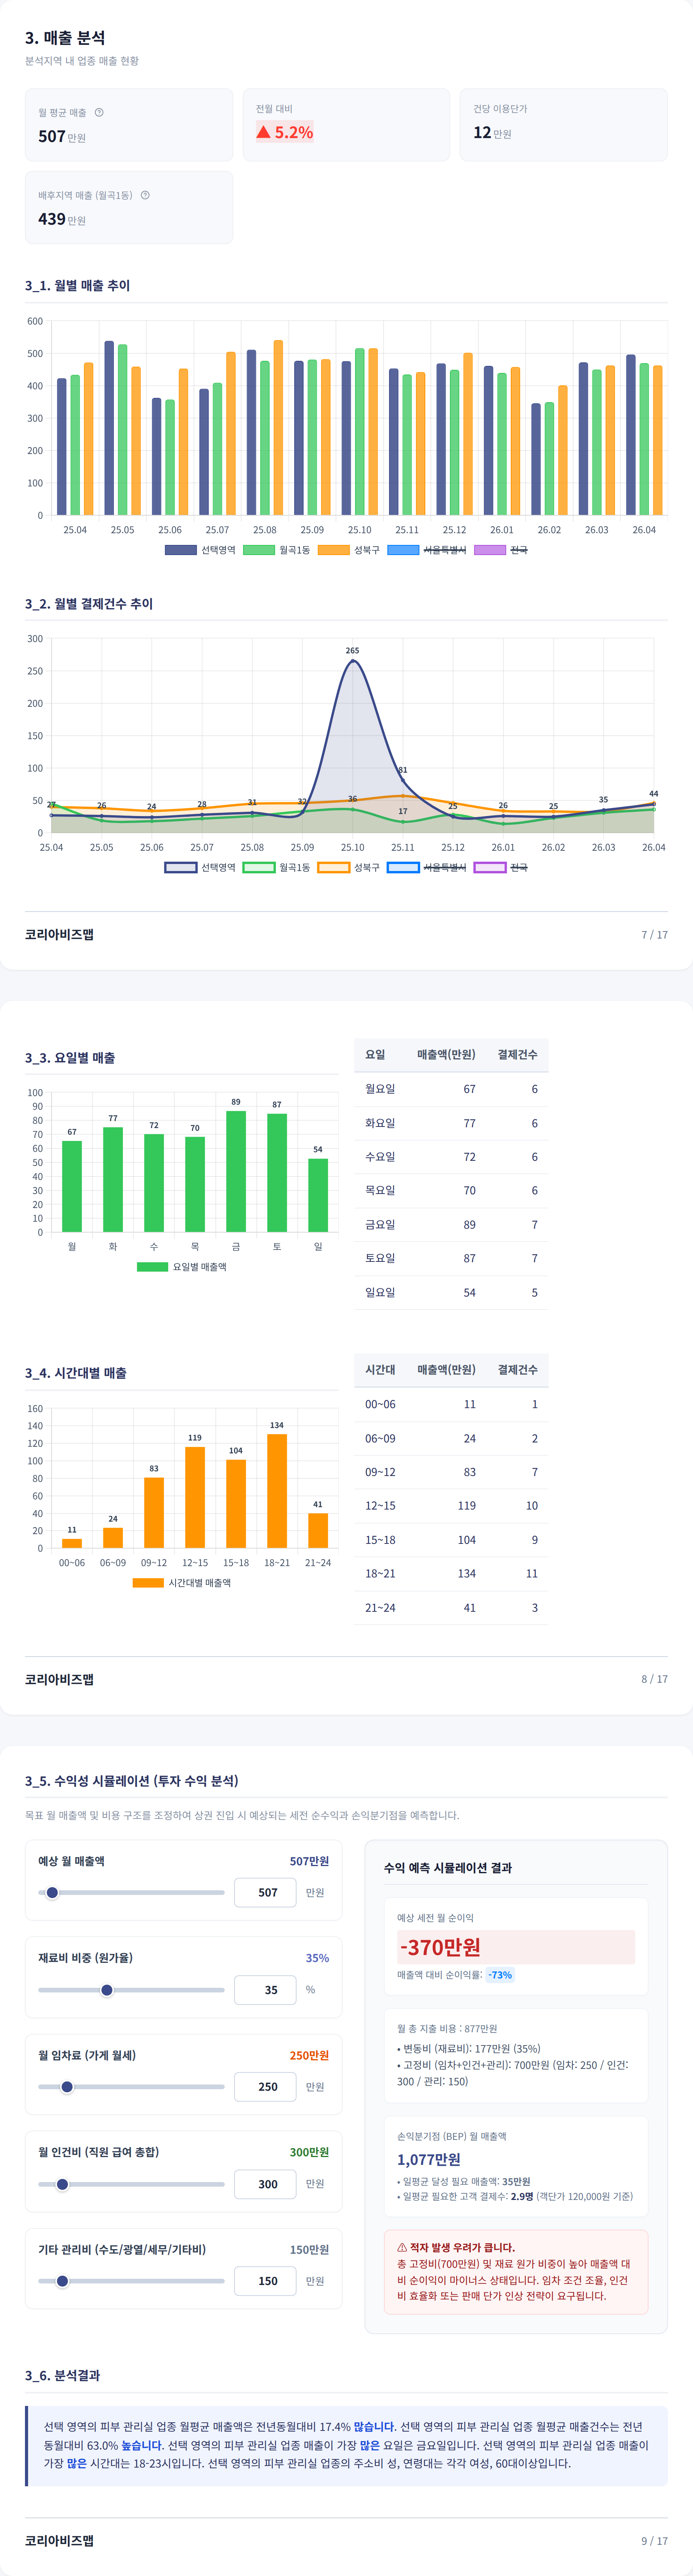Click the 18~21 row in time table
Viewport: 693px width, 2576px height.
[x=451, y=1573]
